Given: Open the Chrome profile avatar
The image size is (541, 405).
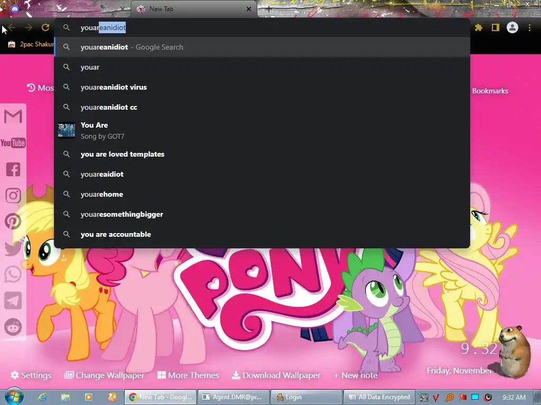Looking at the screenshot, I should point(512,27).
